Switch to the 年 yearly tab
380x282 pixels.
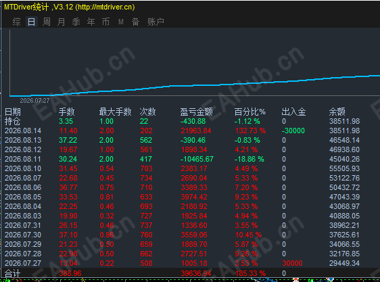[91, 22]
